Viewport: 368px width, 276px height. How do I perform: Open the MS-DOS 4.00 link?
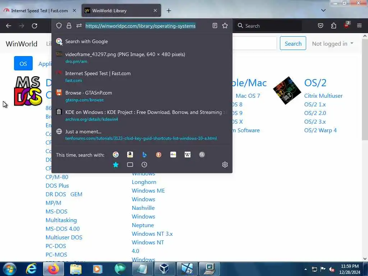pyautogui.click(x=63, y=229)
